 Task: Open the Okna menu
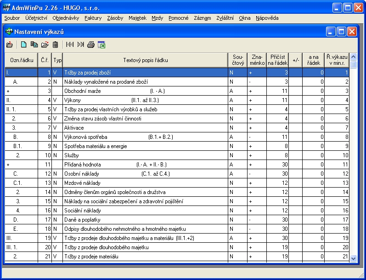[x=245, y=18]
